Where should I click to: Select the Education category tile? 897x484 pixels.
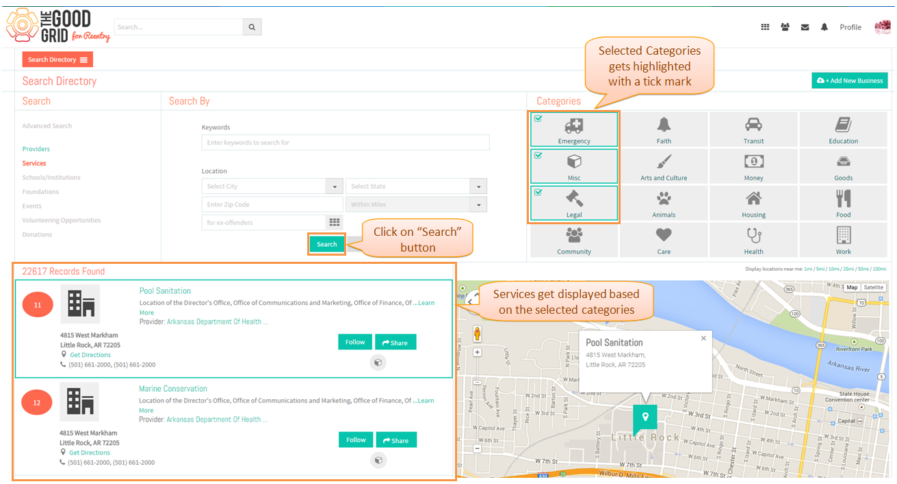tap(843, 129)
